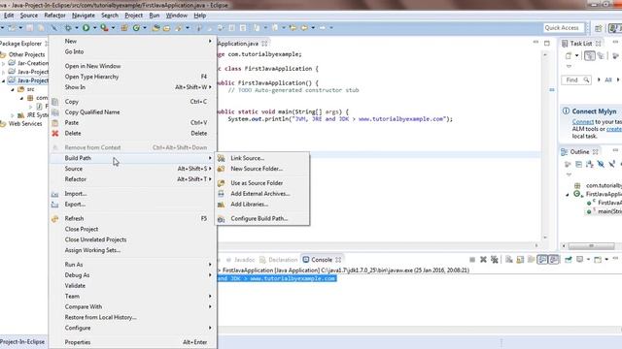
Task: Click the Outline horizontal scrollbar
Action: 591,246
